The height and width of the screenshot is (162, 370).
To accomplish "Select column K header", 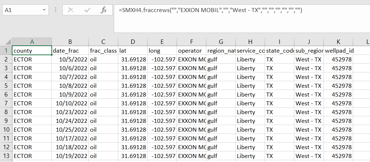I will click(x=338, y=42).
